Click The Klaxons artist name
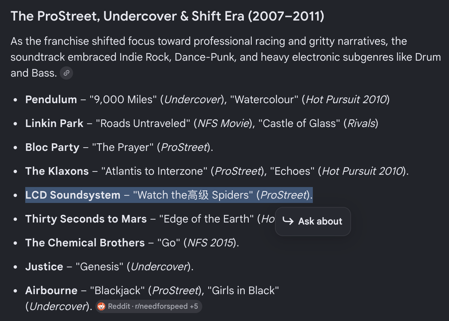This screenshot has width=449, height=321. pos(57,171)
